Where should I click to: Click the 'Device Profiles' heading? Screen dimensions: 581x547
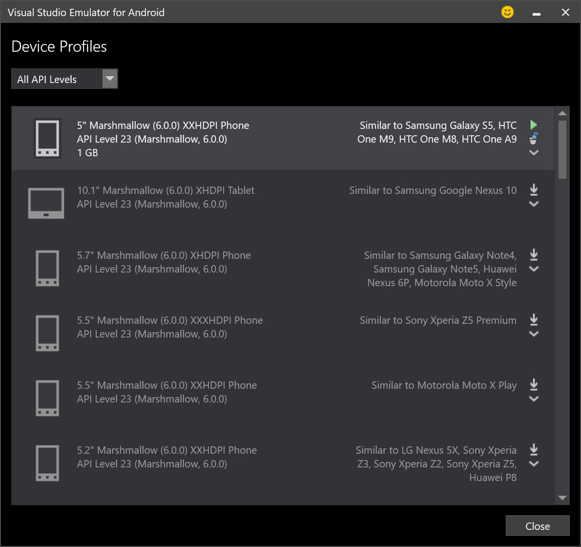59,46
